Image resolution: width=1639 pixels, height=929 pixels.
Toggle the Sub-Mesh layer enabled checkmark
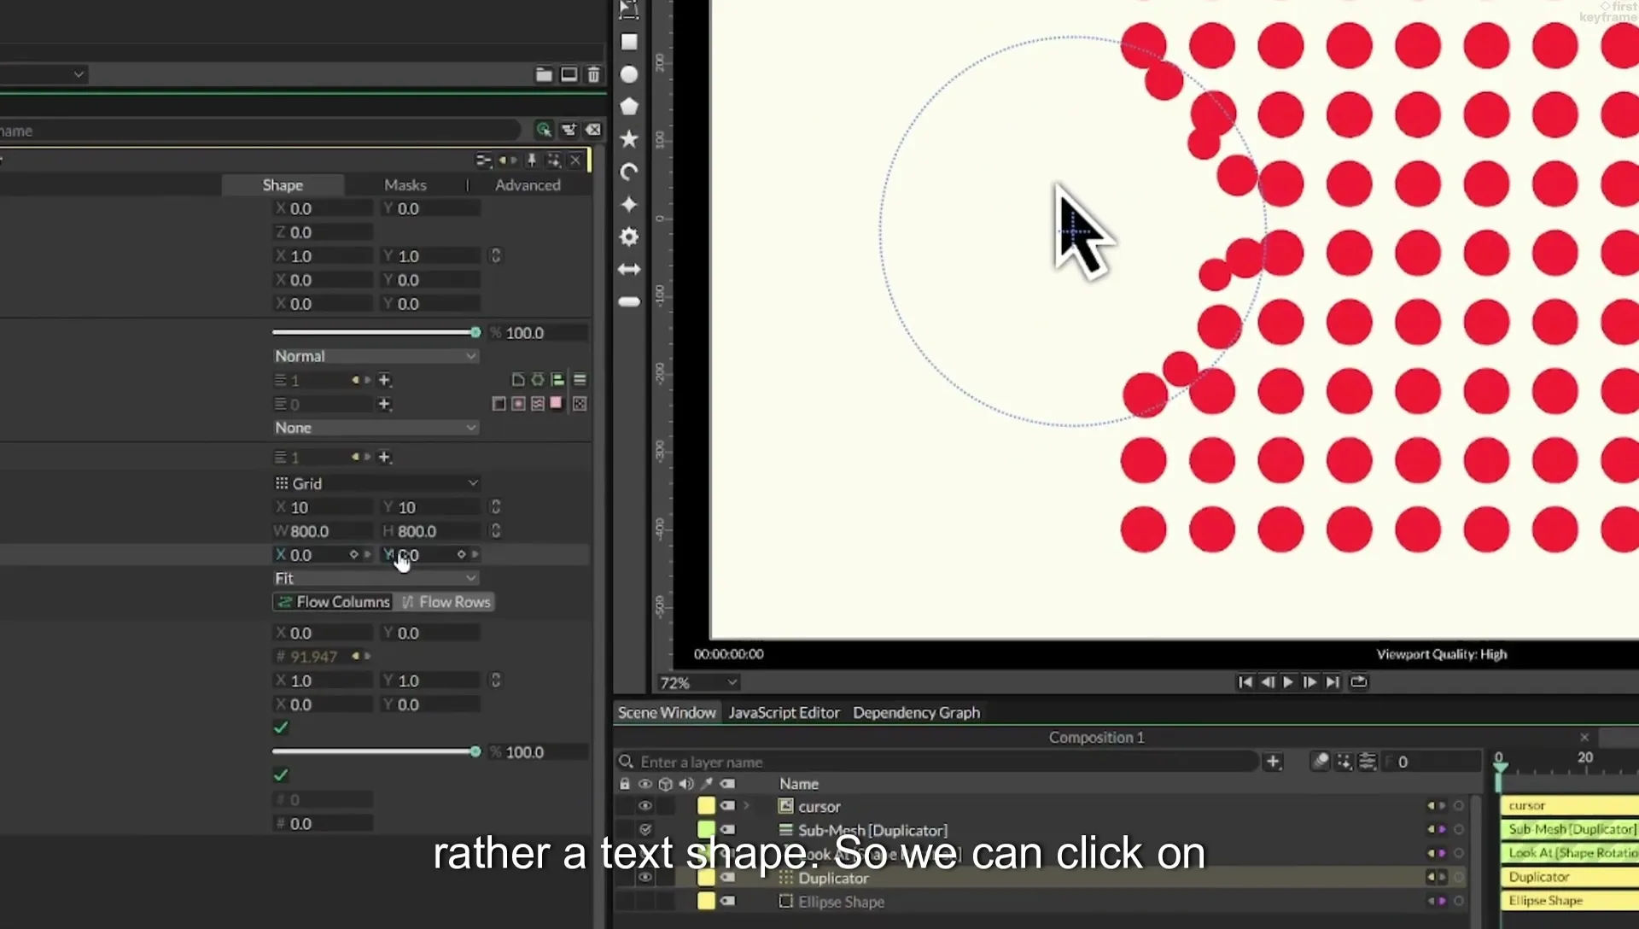tap(645, 830)
